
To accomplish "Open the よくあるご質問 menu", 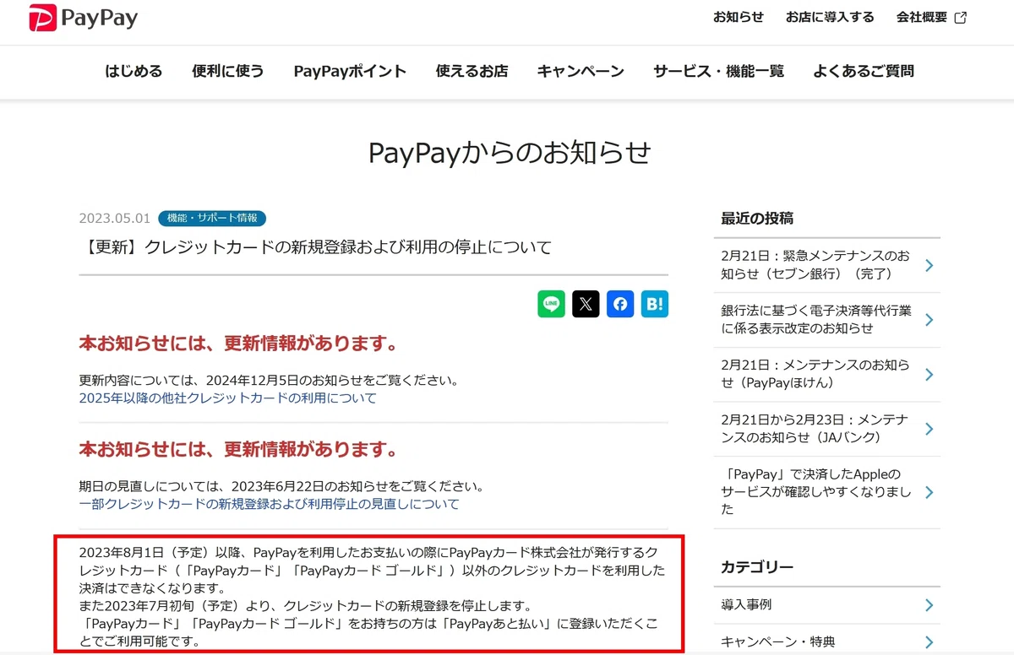I will pos(864,72).
